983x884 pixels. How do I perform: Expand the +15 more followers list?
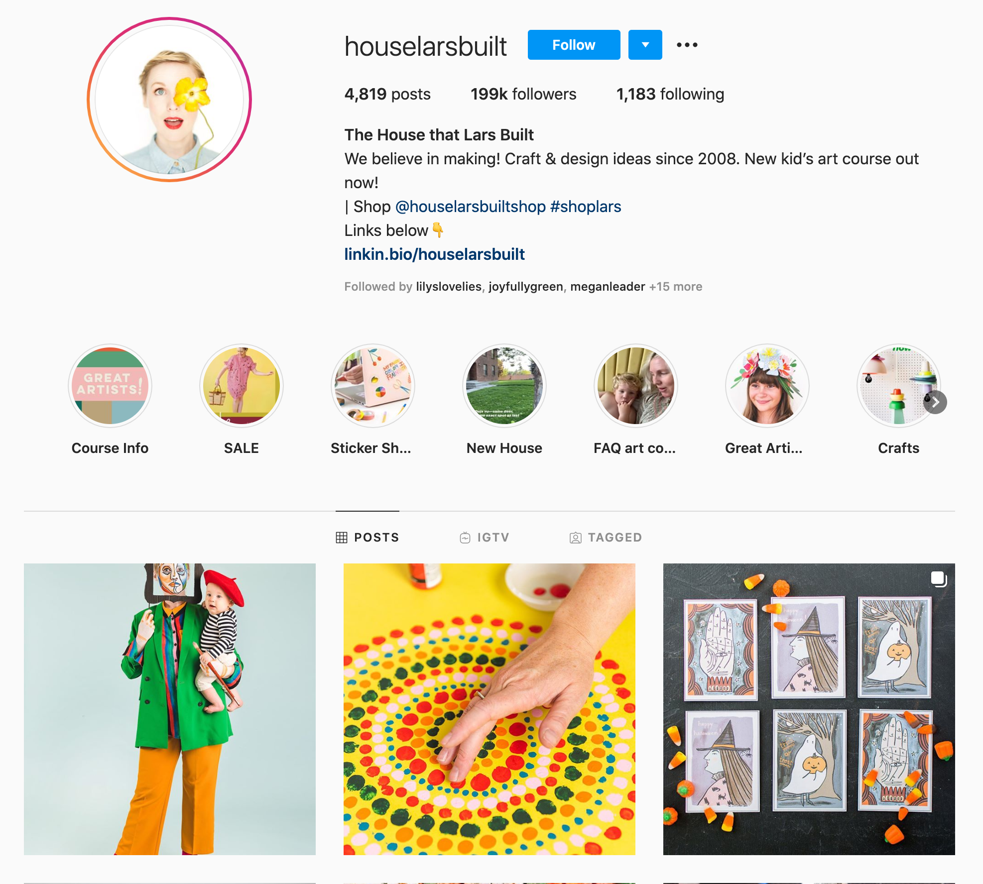click(676, 287)
